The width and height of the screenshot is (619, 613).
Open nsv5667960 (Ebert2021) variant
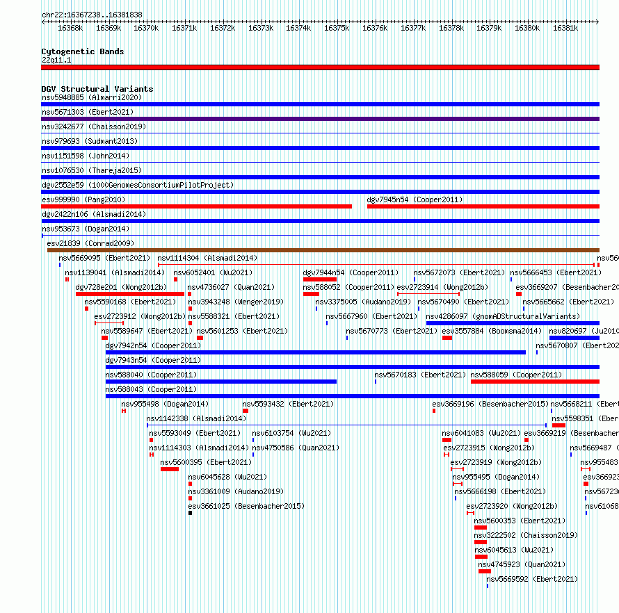click(371, 316)
